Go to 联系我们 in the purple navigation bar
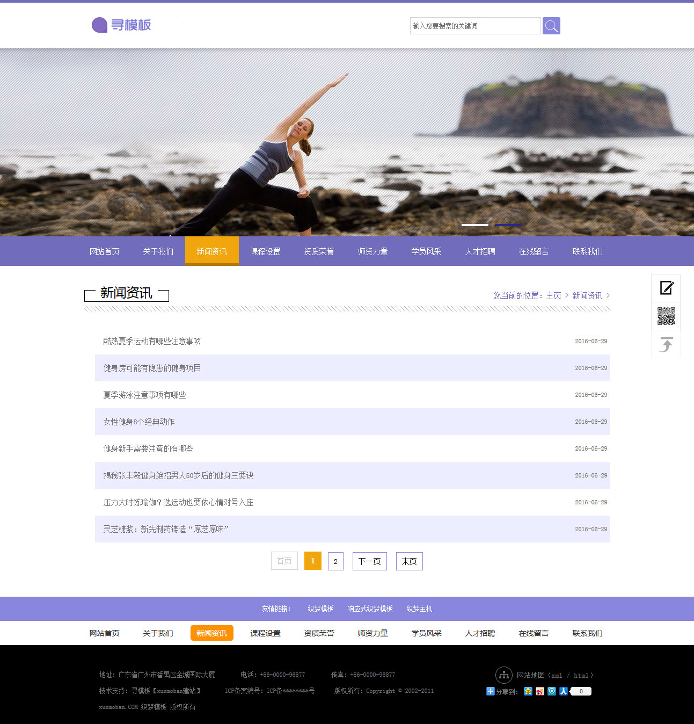The height and width of the screenshot is (724, 694). click(x=588, y=251)
